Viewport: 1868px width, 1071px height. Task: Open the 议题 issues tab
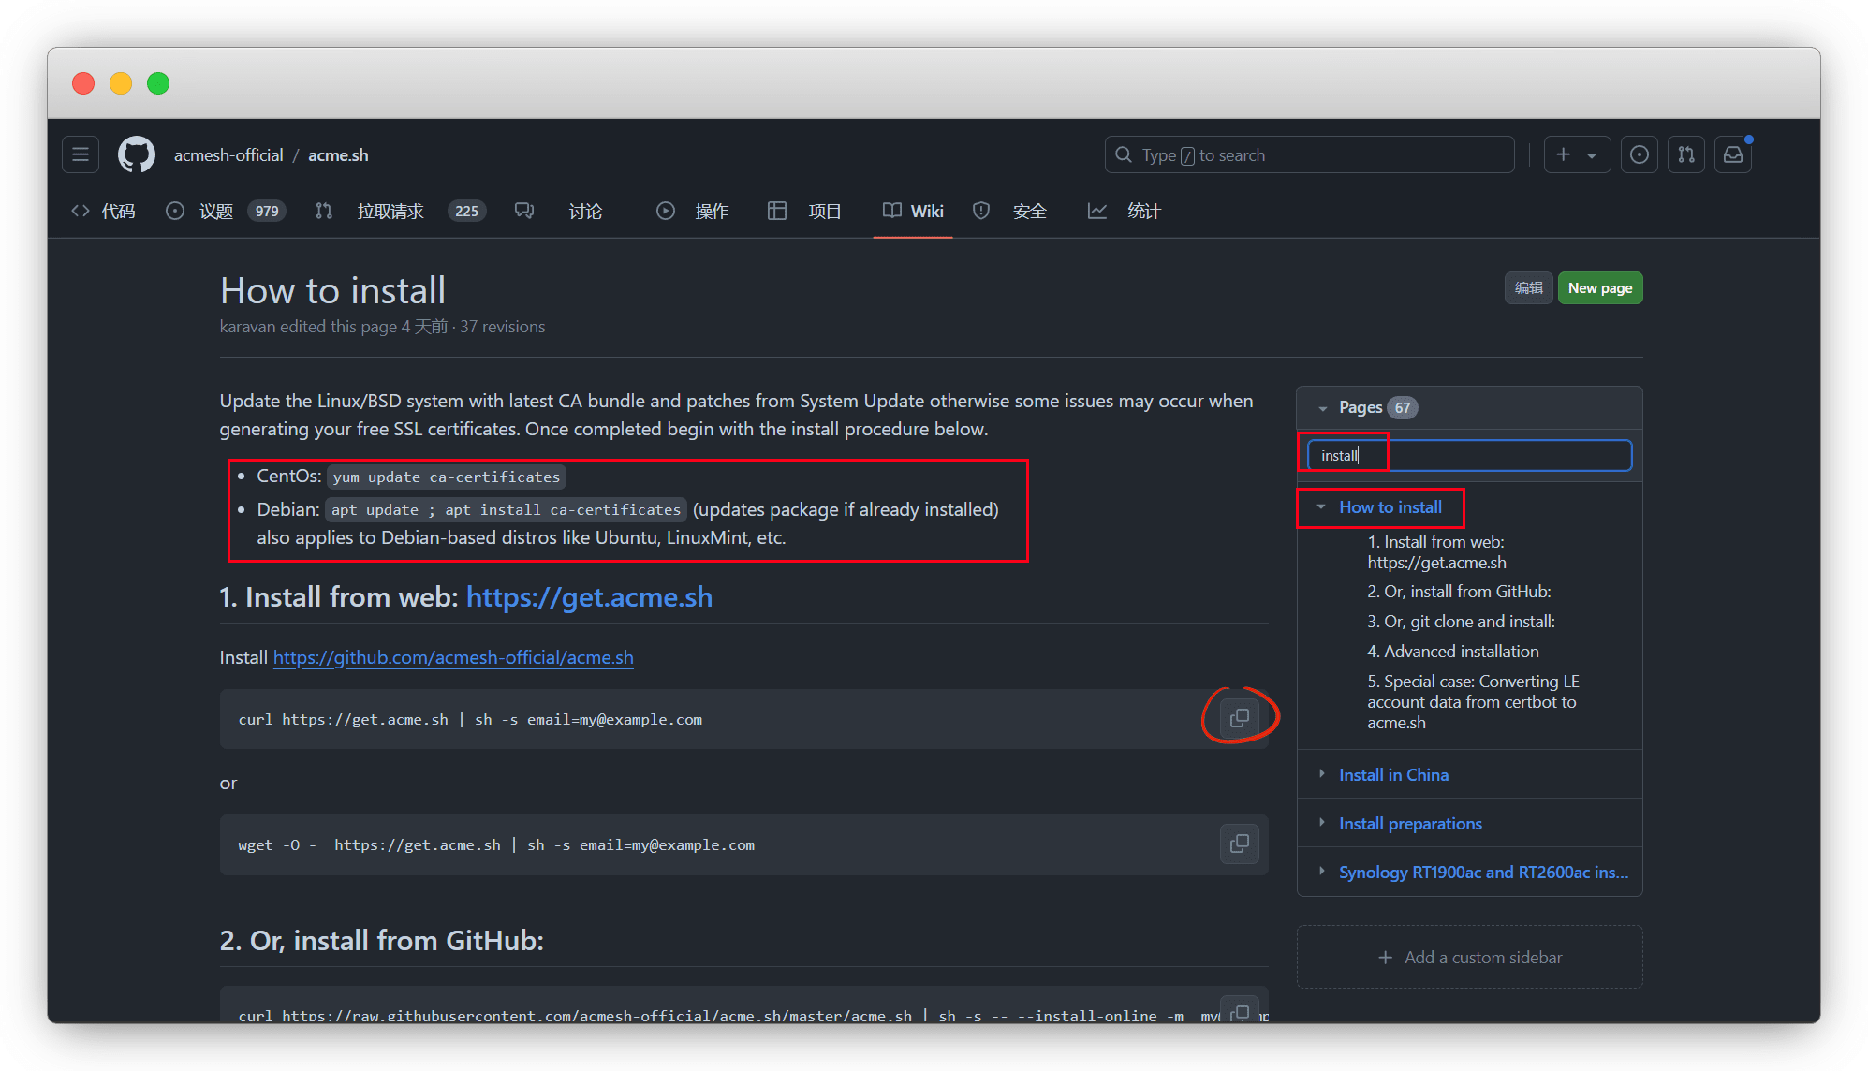pyautogui.click(x=215, y=211)
